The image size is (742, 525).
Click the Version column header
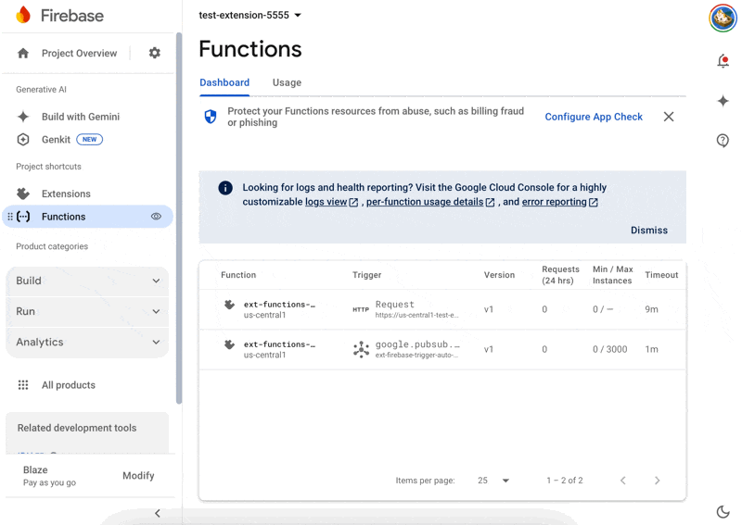pos(499,275)
